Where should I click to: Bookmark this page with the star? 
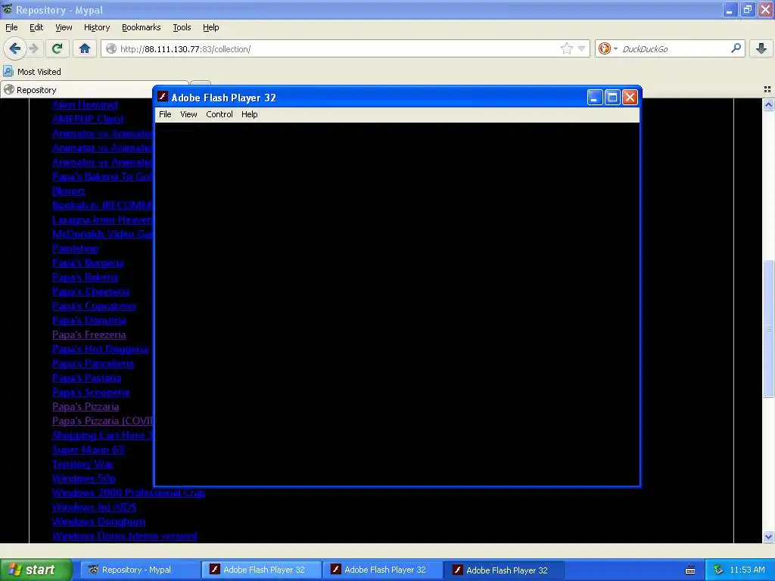coord(566,48)
